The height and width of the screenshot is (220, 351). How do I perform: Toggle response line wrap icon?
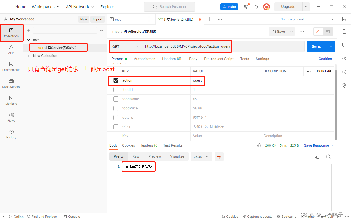click(219, 157)
